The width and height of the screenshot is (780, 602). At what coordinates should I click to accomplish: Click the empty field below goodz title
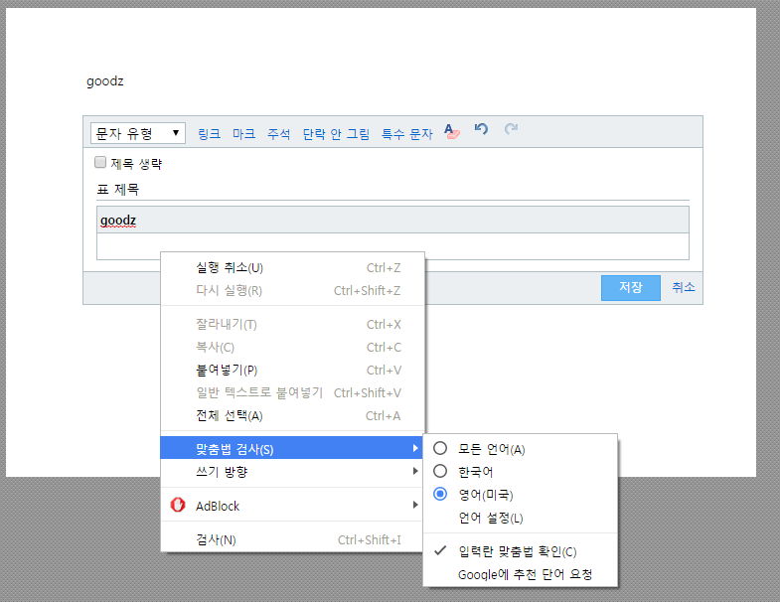pyautogui.click(x=392, y=245)
